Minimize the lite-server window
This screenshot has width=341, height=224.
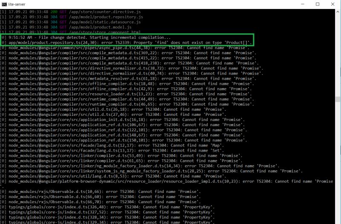pos(303,4)
